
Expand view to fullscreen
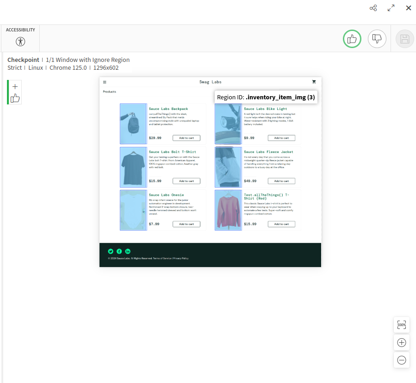391,8
